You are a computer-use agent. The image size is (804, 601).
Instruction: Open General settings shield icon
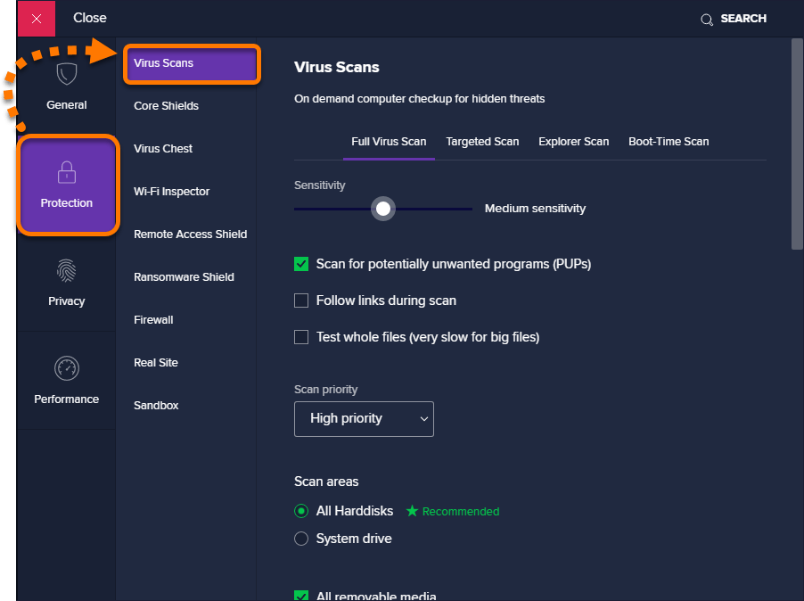pyautogui.click(x=67, y=74)
